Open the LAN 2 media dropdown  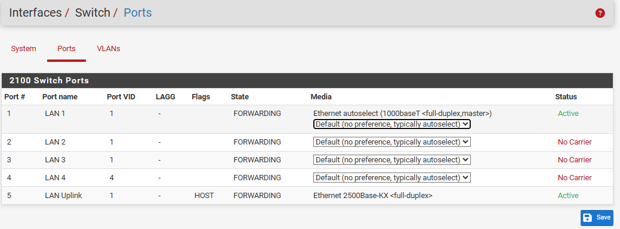[x=392, y=142]
